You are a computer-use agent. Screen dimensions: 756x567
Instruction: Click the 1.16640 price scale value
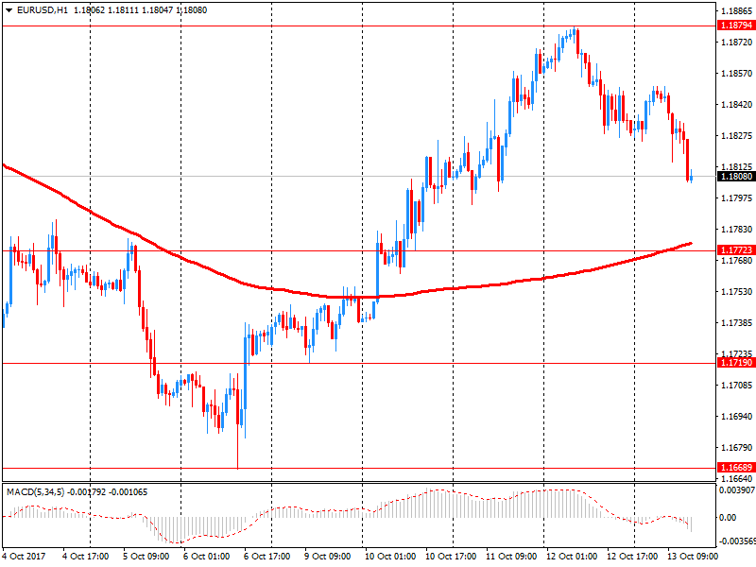[x=737, y=479]
